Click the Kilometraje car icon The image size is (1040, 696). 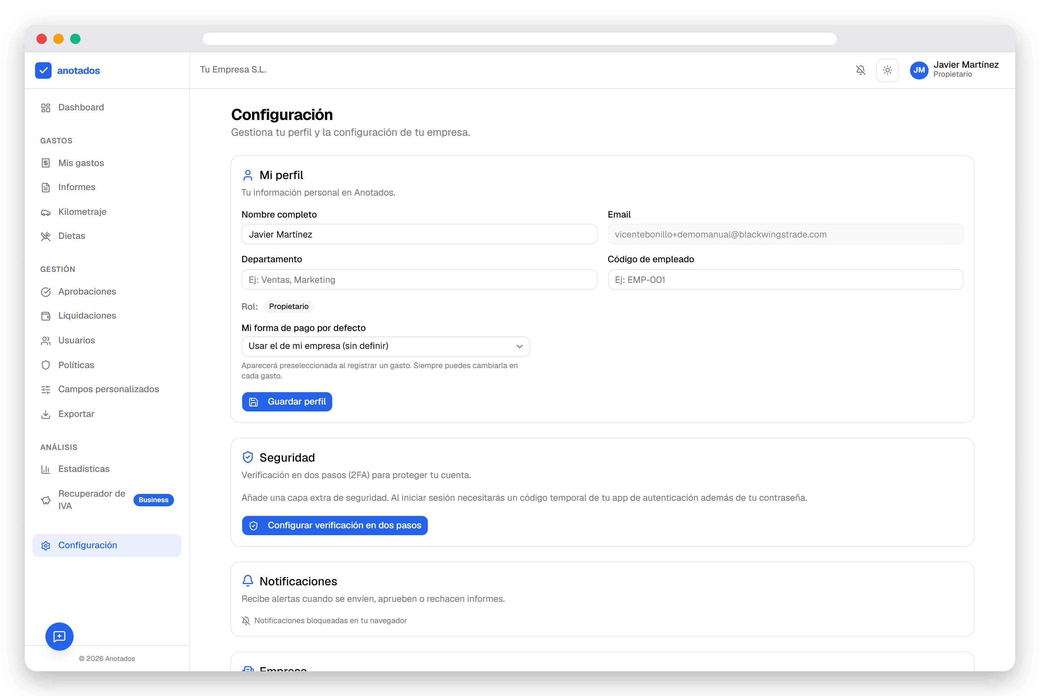click(46, 212)
